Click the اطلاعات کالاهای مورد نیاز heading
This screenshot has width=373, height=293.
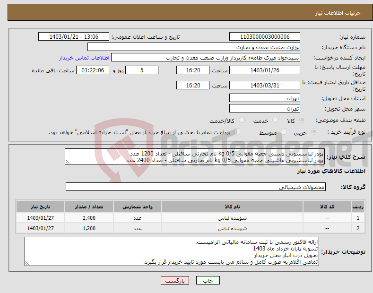331,171
